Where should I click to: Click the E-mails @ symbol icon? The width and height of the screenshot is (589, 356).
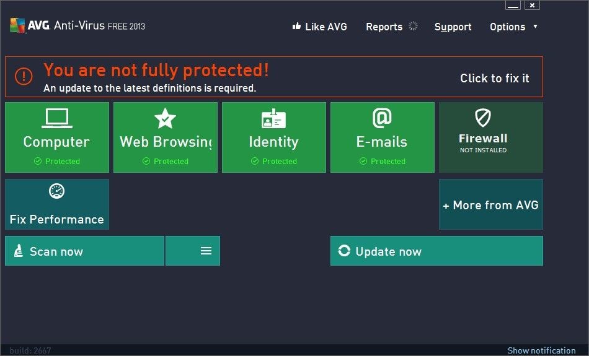pyautogui.click(x=382, y=118)
